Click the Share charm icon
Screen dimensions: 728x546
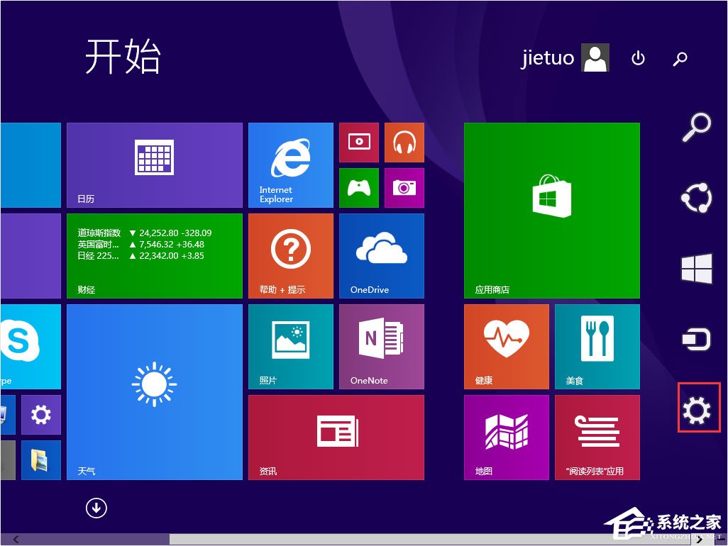696,198
